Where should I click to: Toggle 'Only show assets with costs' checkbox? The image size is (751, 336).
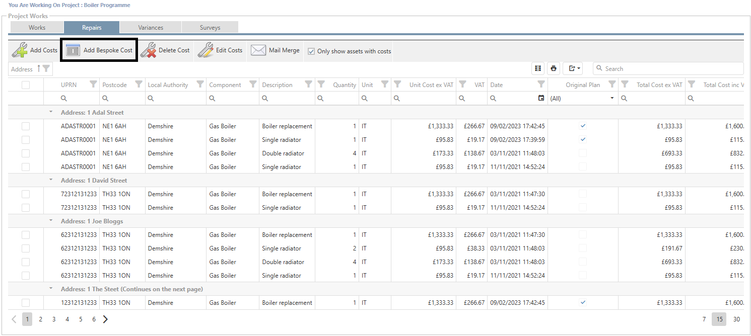pos(311,51)
